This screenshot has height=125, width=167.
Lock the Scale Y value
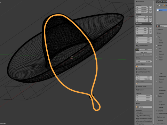(x=151, y=31)
